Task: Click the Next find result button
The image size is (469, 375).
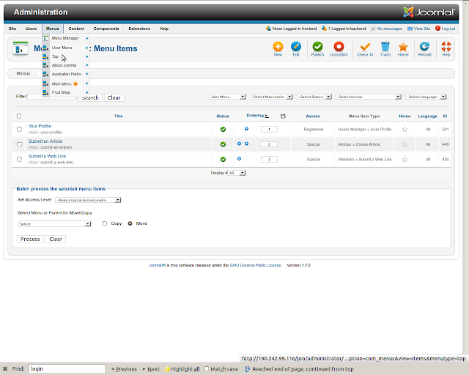Action: click(x=151, y=369)
